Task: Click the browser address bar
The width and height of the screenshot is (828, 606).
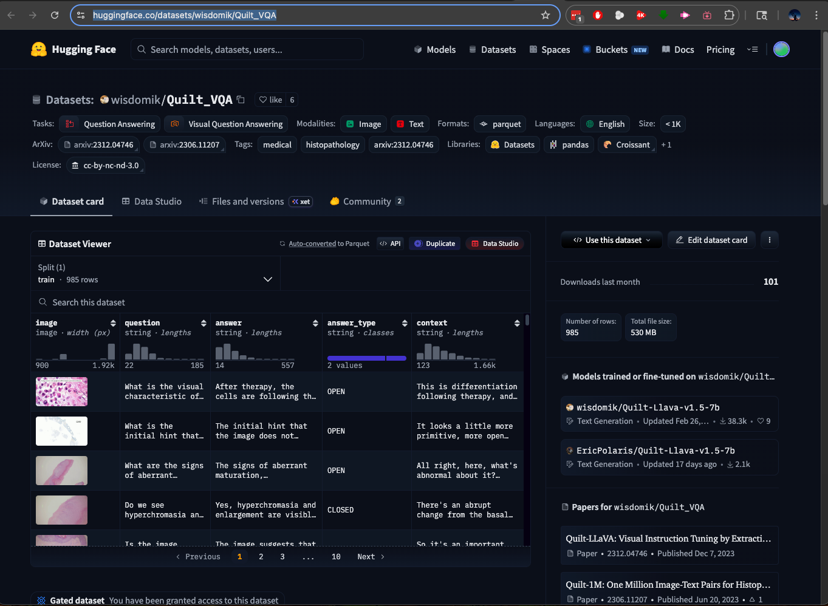Action: (x=316, y=15)
